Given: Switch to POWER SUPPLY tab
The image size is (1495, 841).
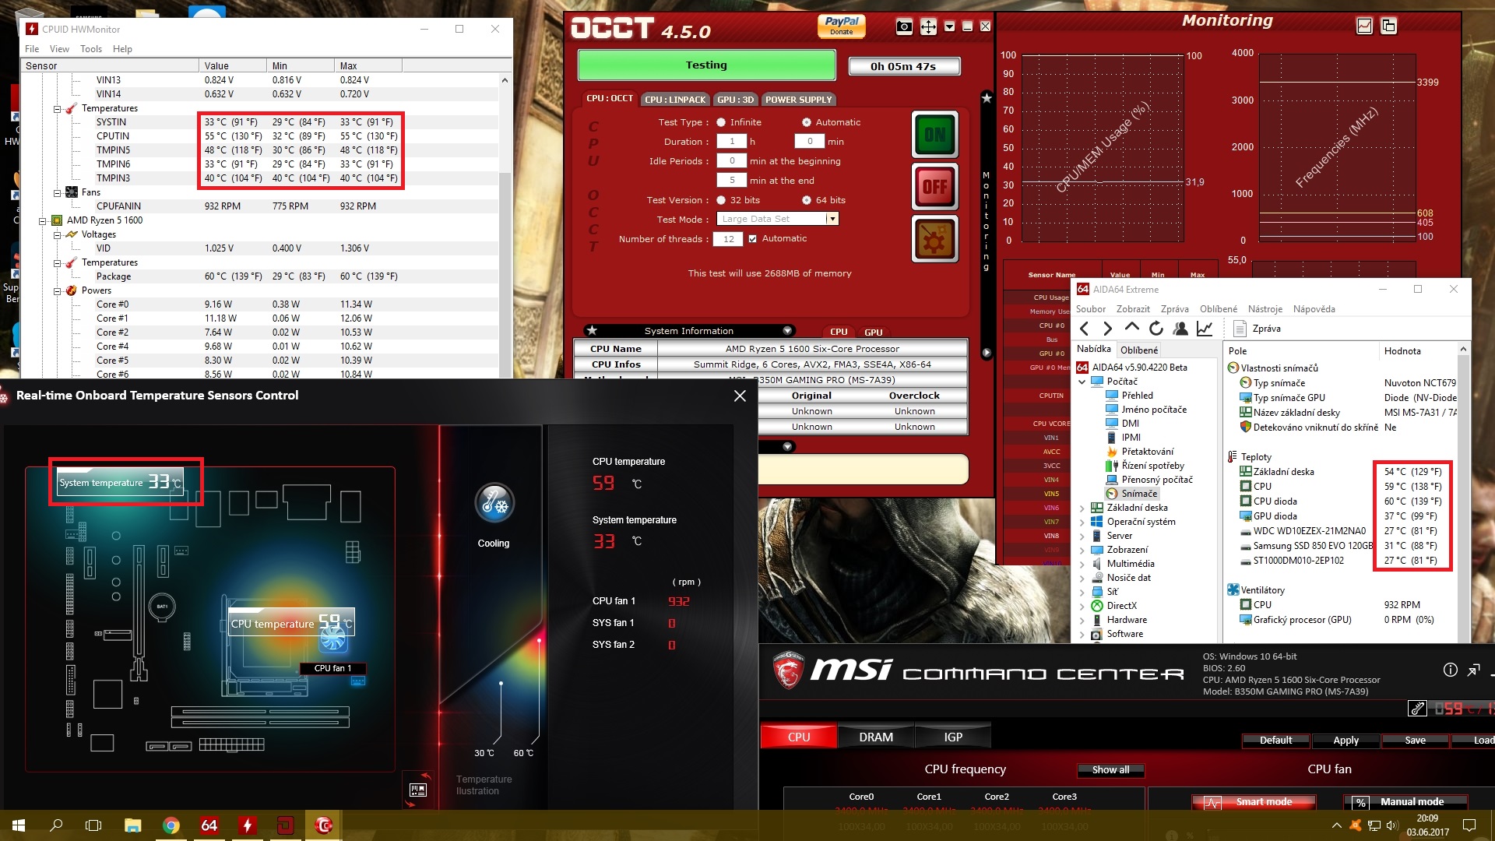Looking at the screenshot, I should [x=798, y=100].
